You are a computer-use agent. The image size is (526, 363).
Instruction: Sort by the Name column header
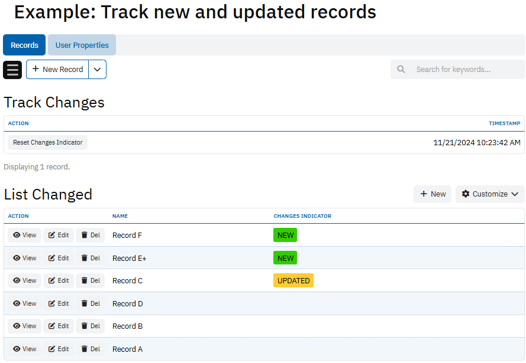120,216
